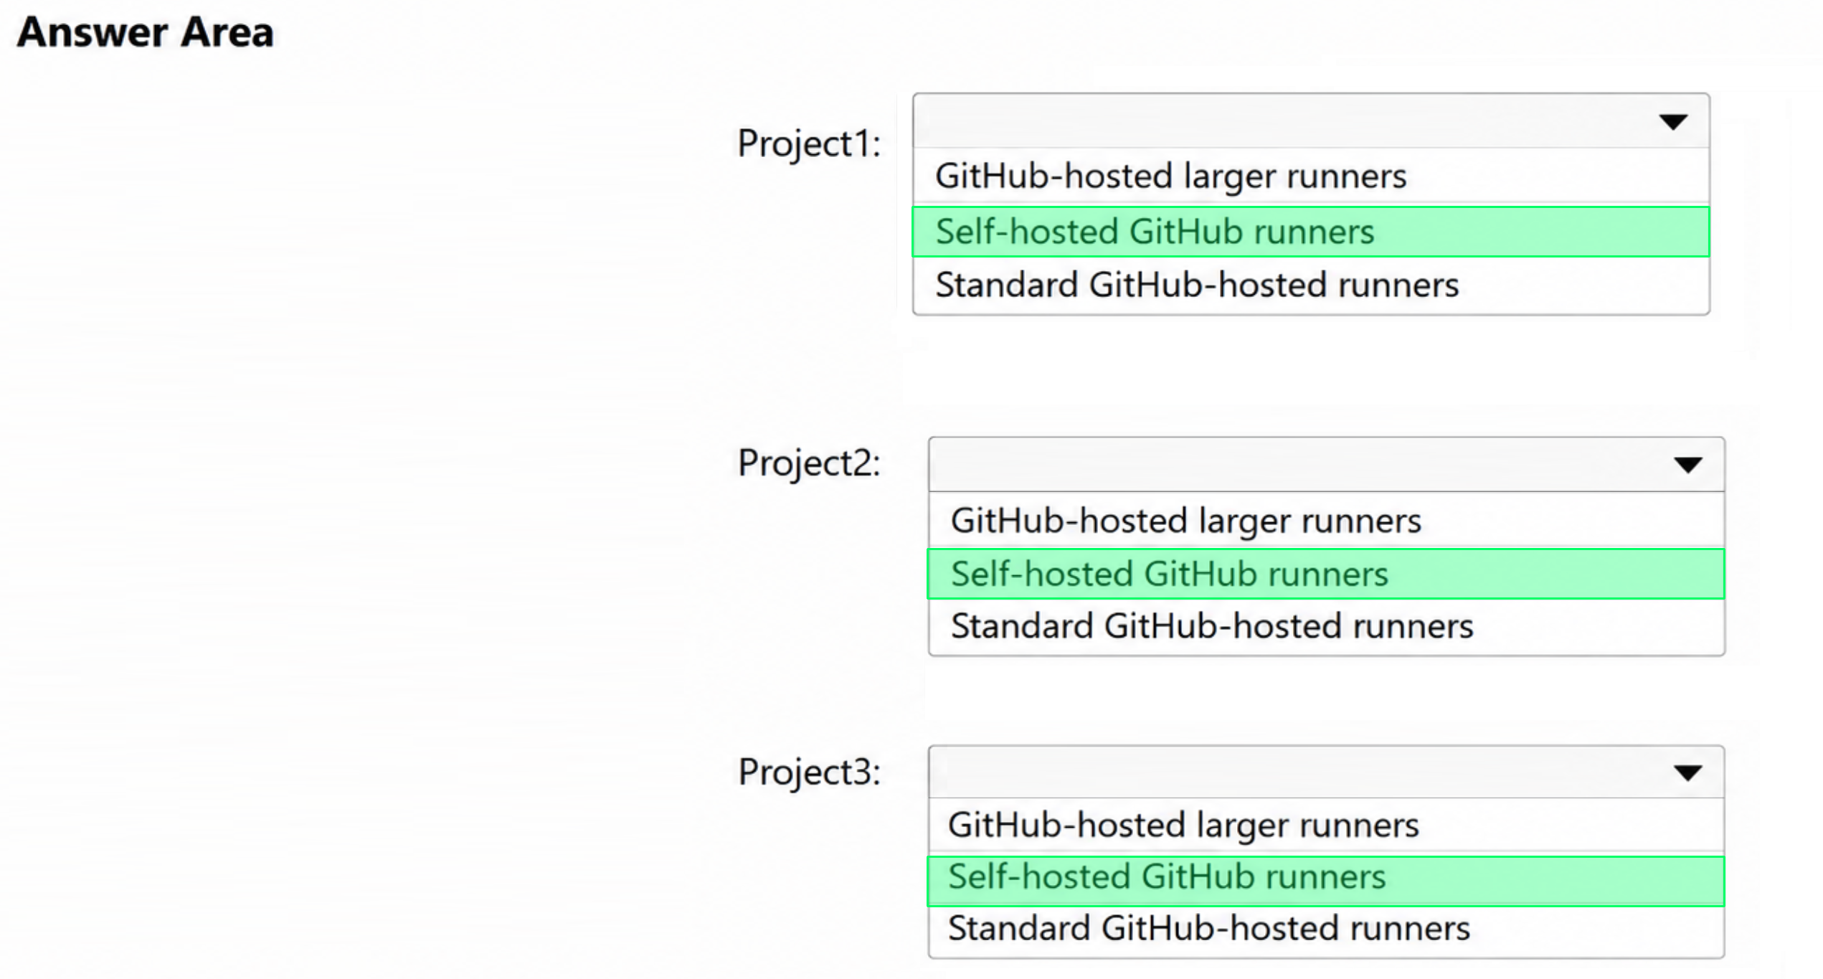1823x979 pixels.
Task: Click the Project3 label
Action: [x=809, y=772]
